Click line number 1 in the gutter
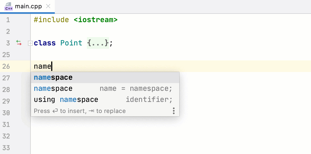 click(8, 20)
